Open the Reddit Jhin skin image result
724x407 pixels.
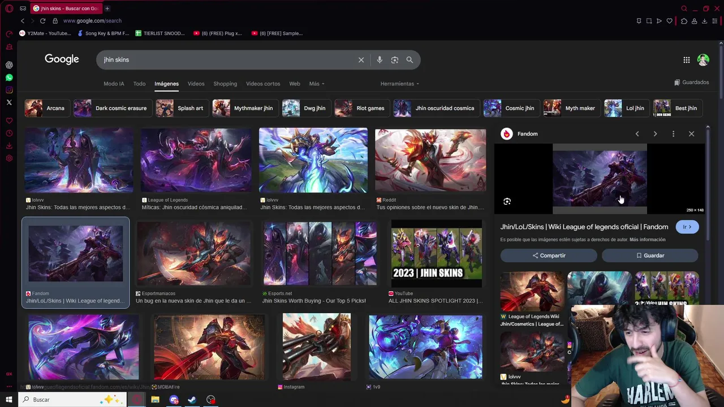[x=430, y=161]
